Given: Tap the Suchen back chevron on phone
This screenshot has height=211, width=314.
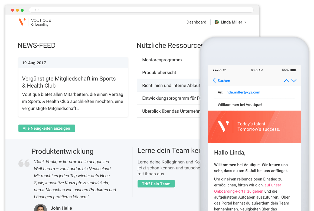Looking at the screenshot, I should [214, 81].
